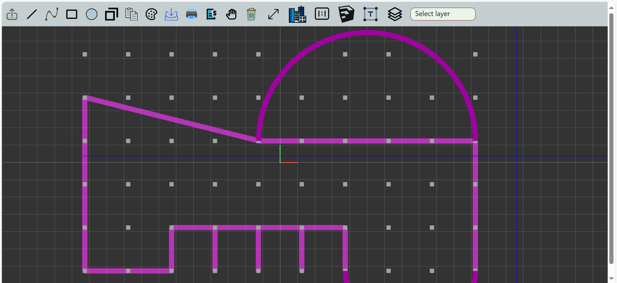Open the cost receipt icon
Image resolution: width=617 pixels, height=283 pixels.
(211, 14)
